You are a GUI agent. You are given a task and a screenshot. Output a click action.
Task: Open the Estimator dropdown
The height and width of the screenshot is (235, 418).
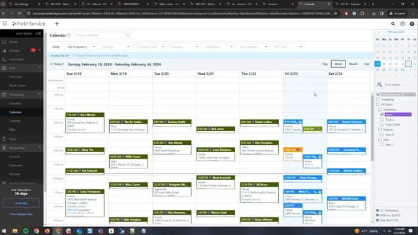(x=184, y=47)
